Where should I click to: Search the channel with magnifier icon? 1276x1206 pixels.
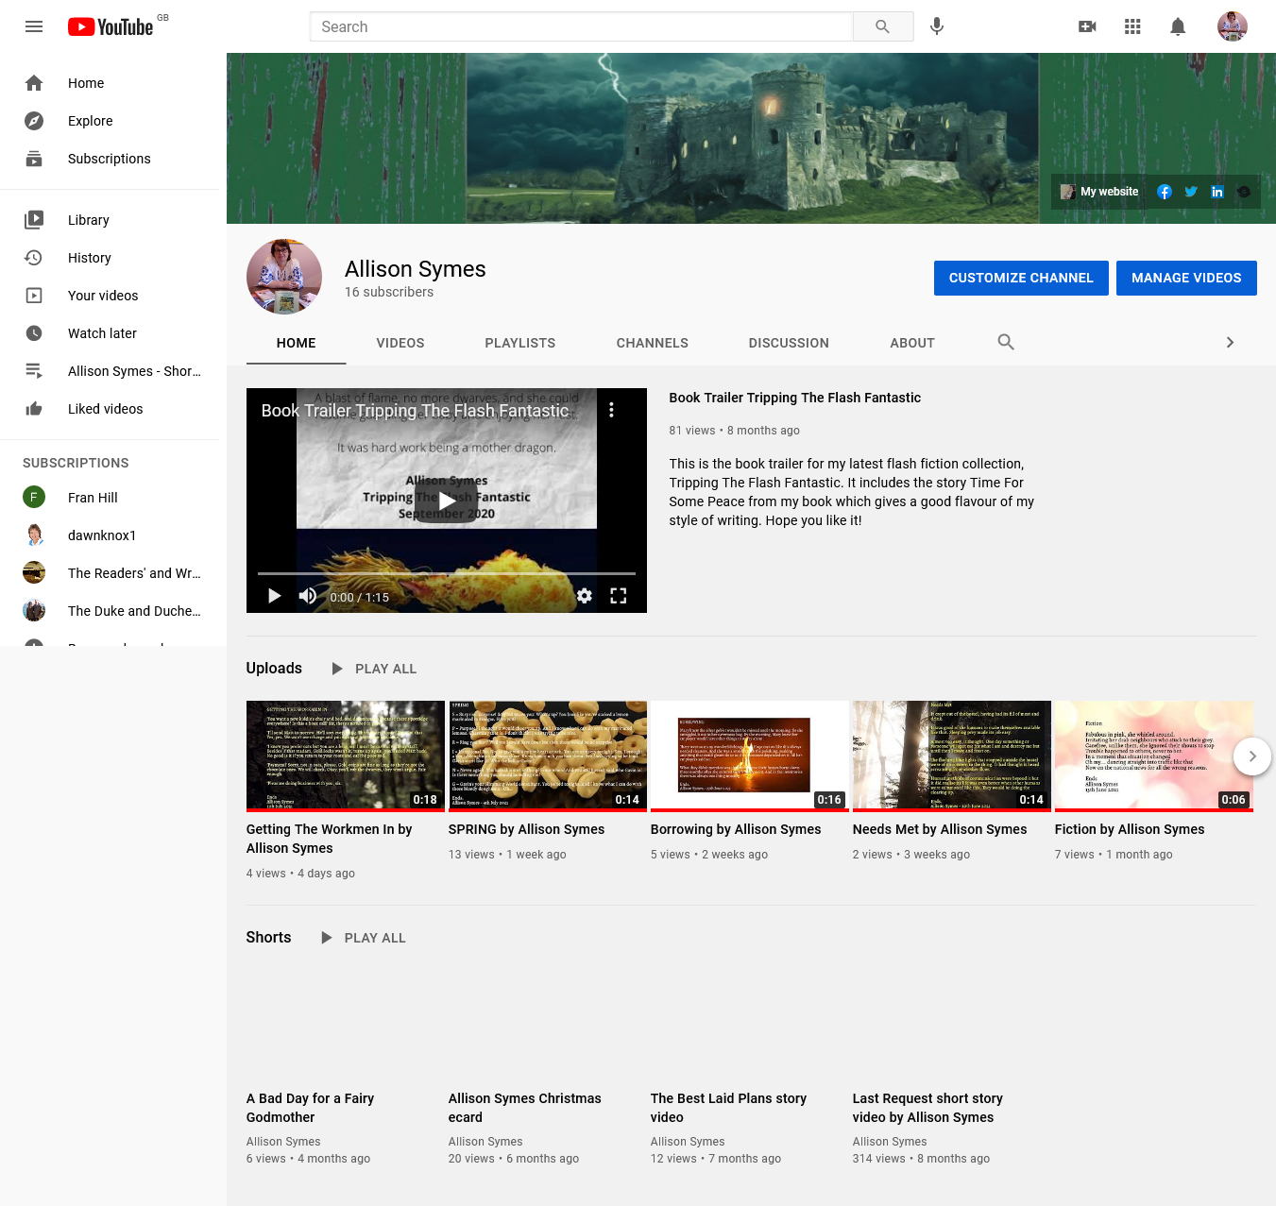point(1006,342)
